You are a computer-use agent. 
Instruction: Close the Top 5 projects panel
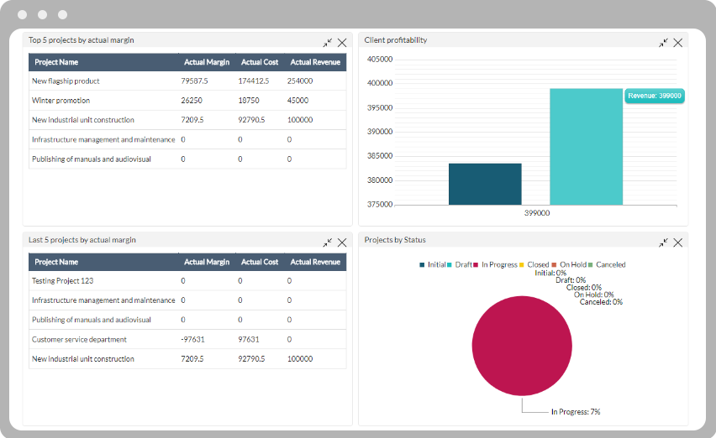coord(342,42)
